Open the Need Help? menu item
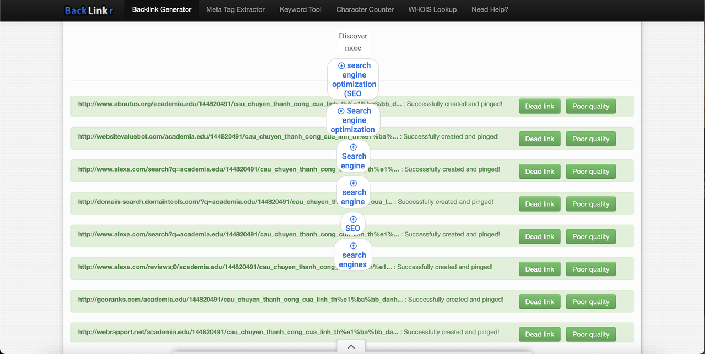 (x=490, y=9)
